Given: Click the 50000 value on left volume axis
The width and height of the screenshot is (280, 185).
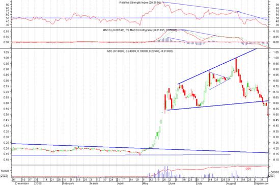Looking at the screenshot, I should coord(5,171).
